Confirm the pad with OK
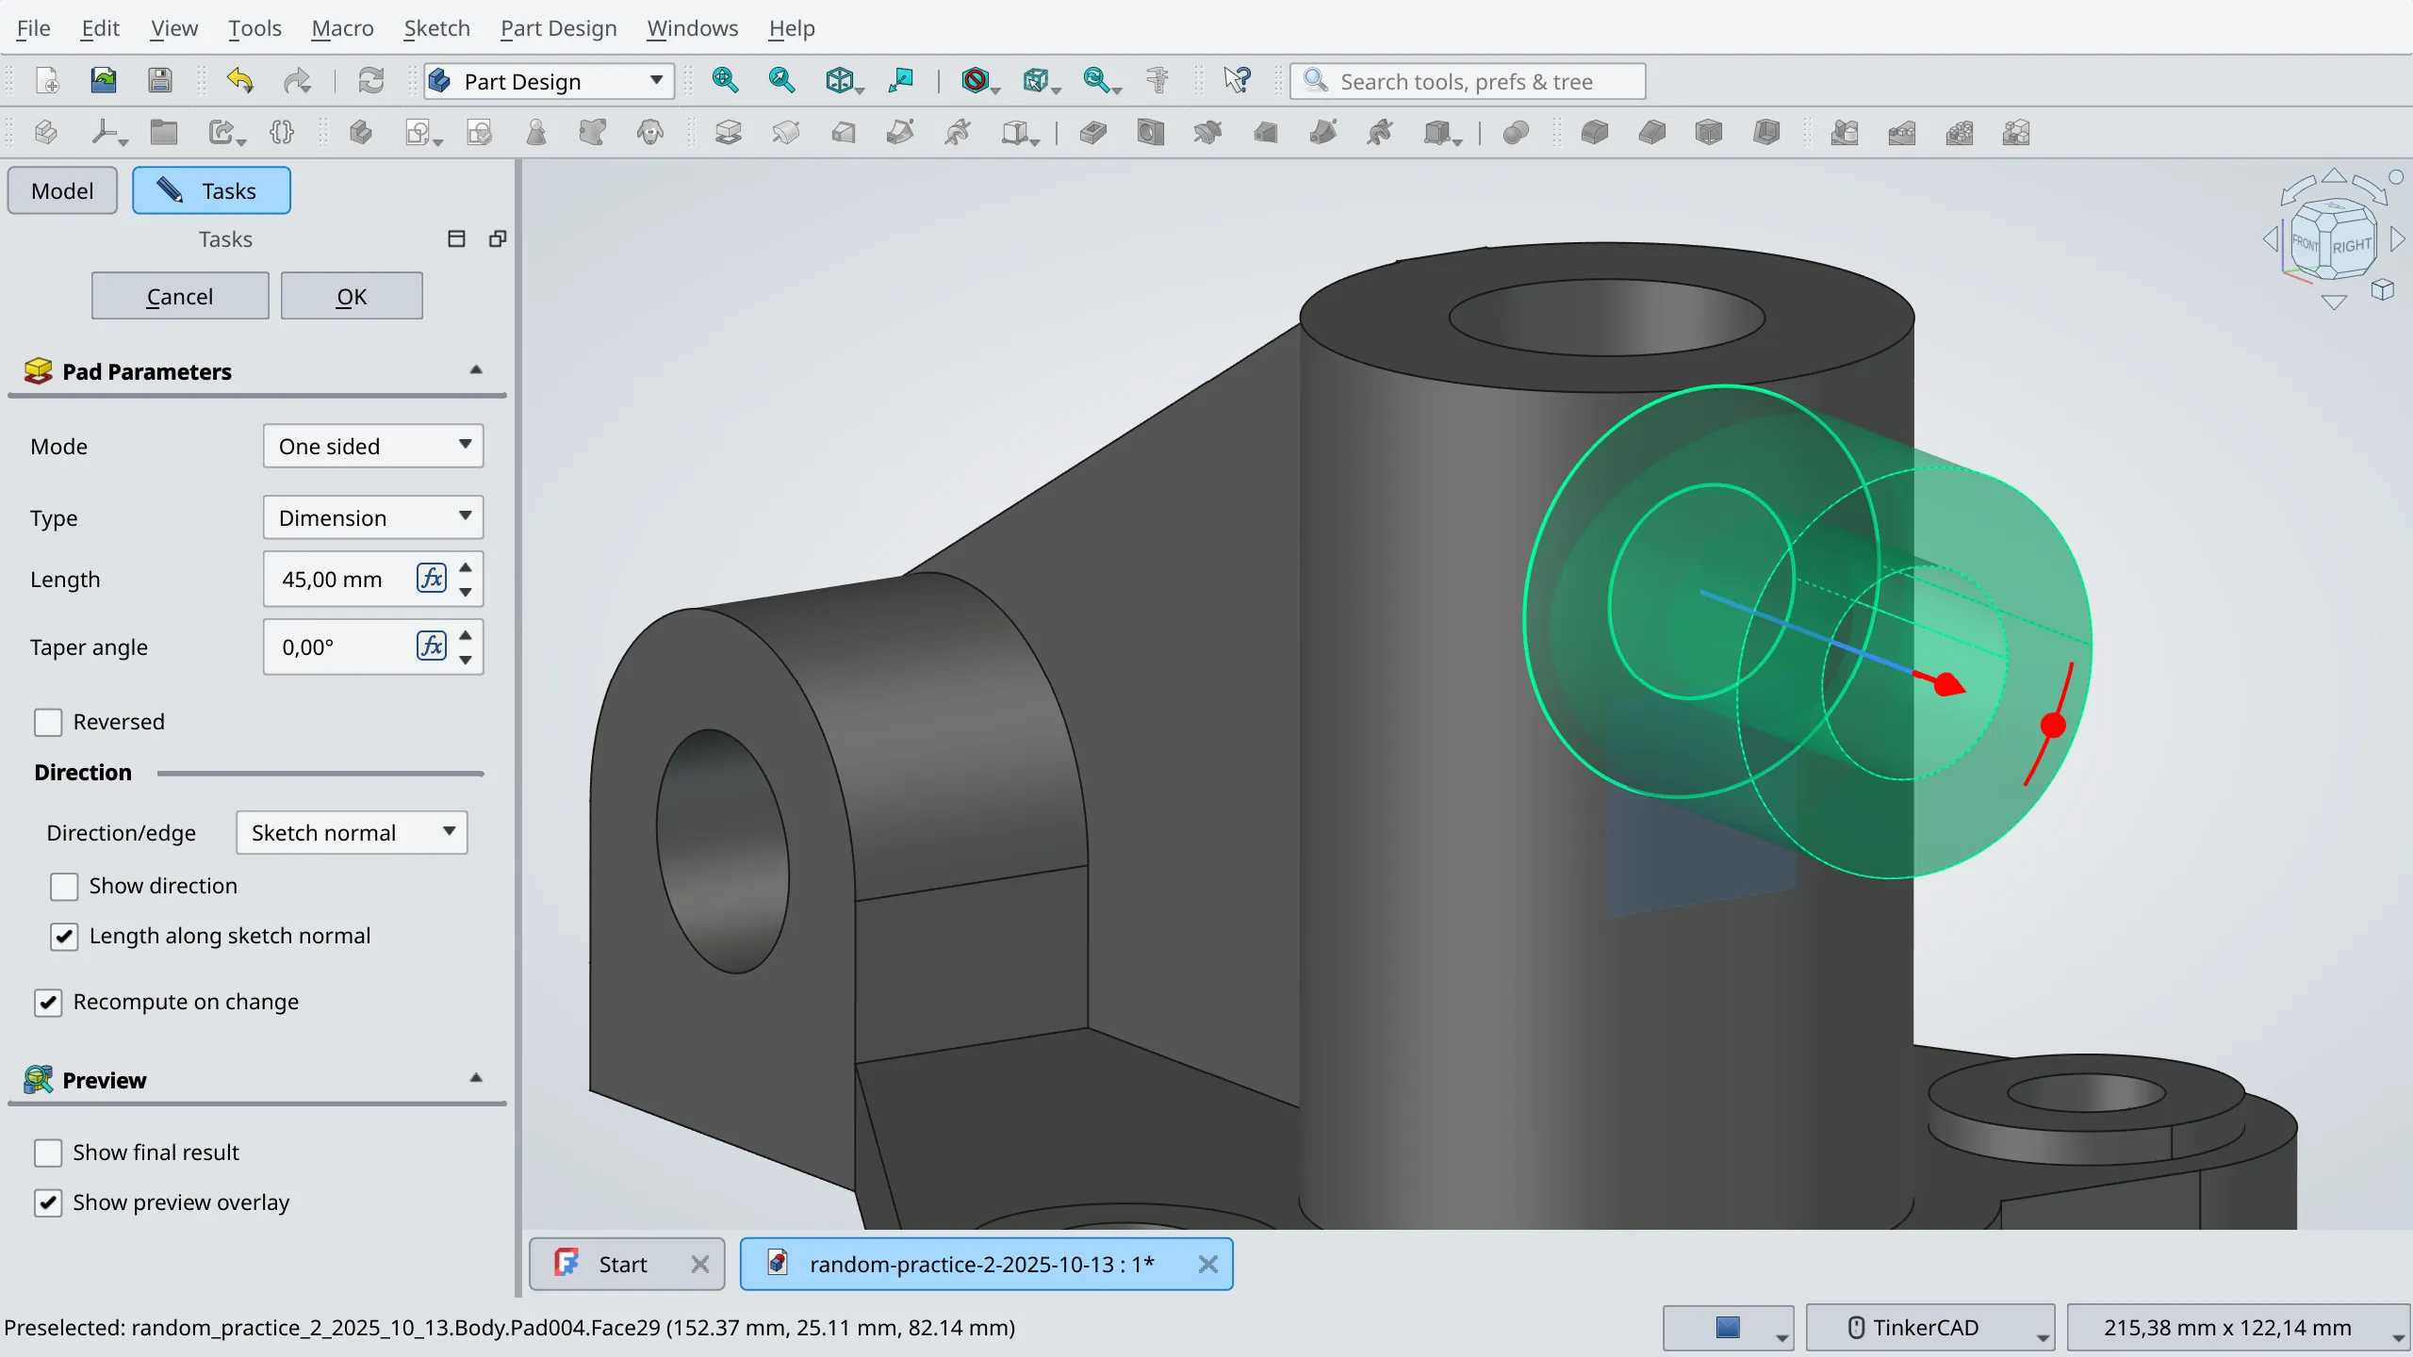The height and width of the screenshot is (1357, 2413). 351,295
